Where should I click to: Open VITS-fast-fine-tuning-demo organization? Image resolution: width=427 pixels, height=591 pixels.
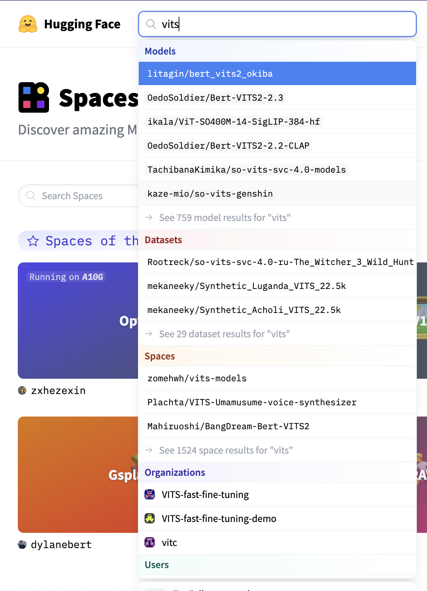pyautogui.click(x=277, y=518)
